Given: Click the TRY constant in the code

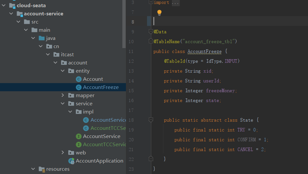Looking at the screenshot, I should [241, 130].
